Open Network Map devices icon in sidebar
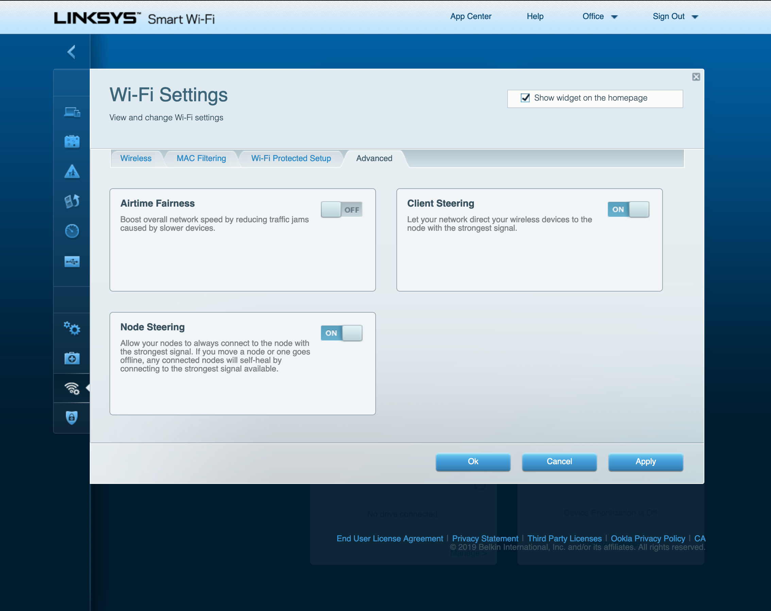The width and height of the screenshot is (771, 611). (x=72, y=112)
